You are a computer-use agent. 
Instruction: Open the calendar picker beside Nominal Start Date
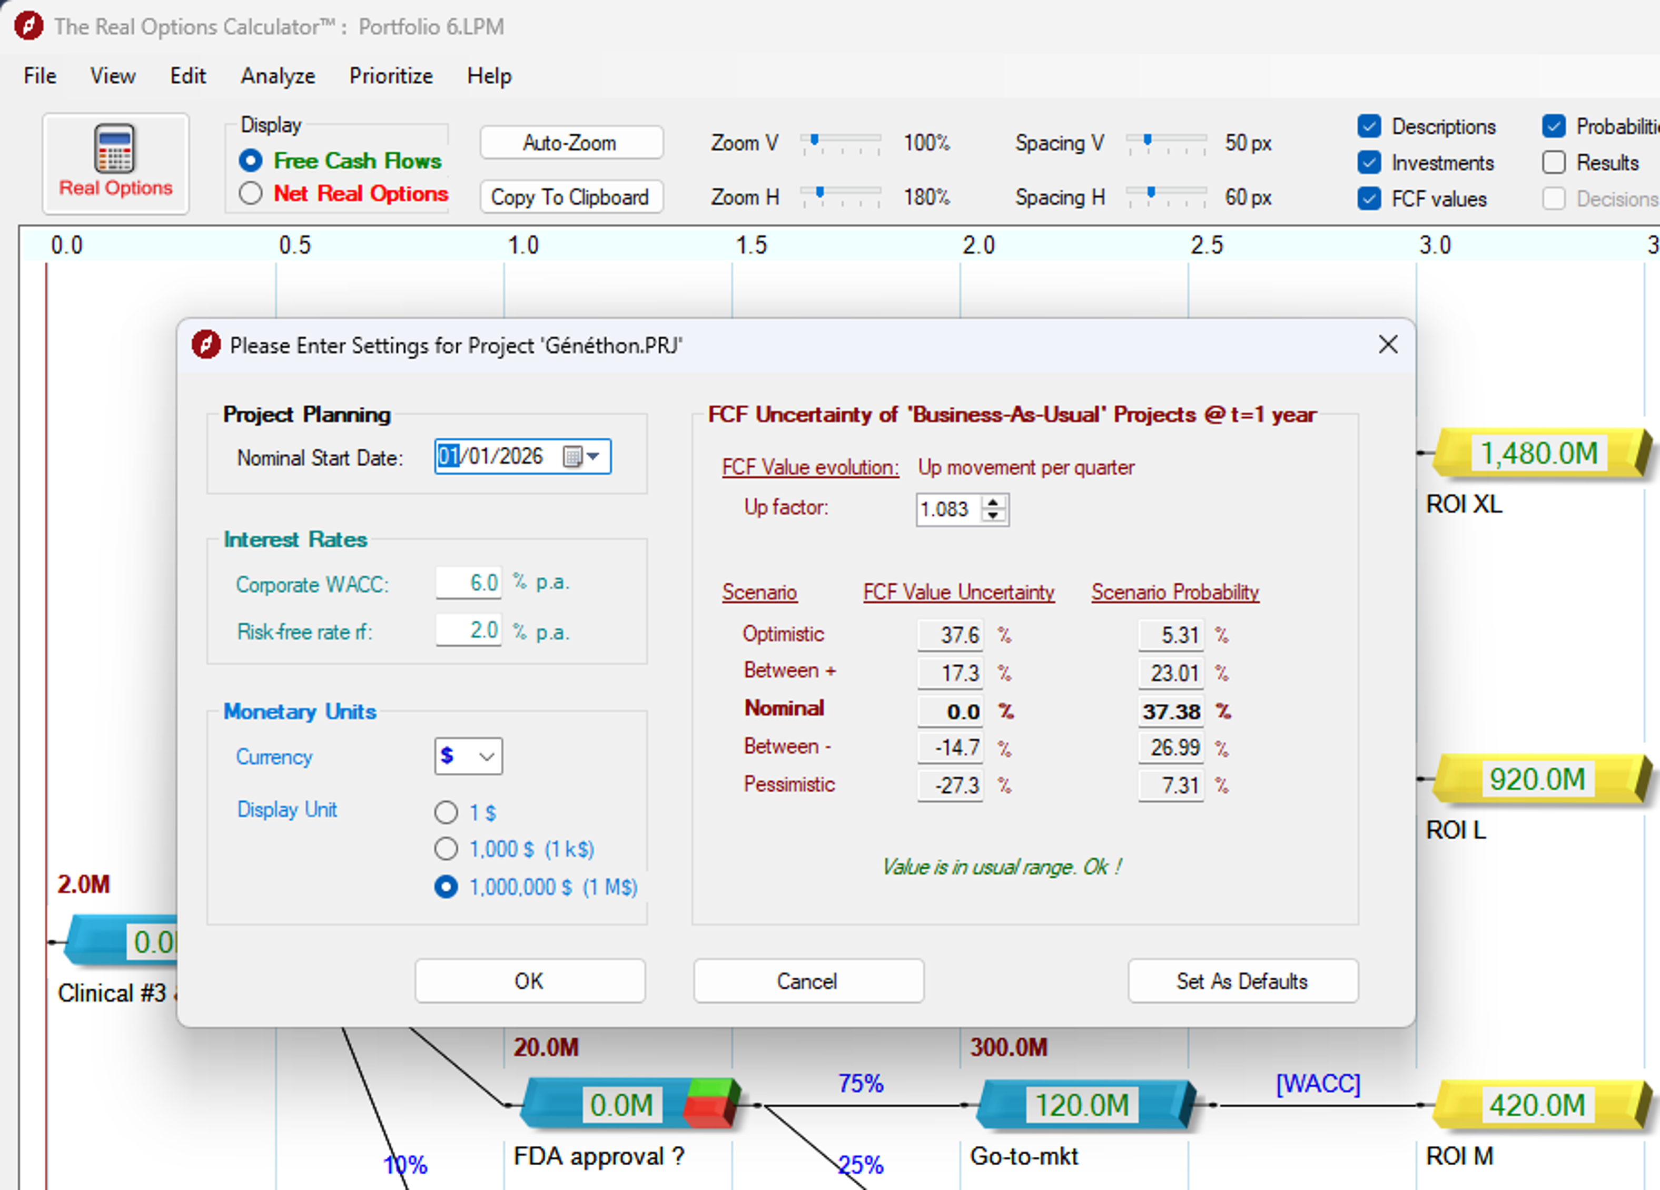573,456
